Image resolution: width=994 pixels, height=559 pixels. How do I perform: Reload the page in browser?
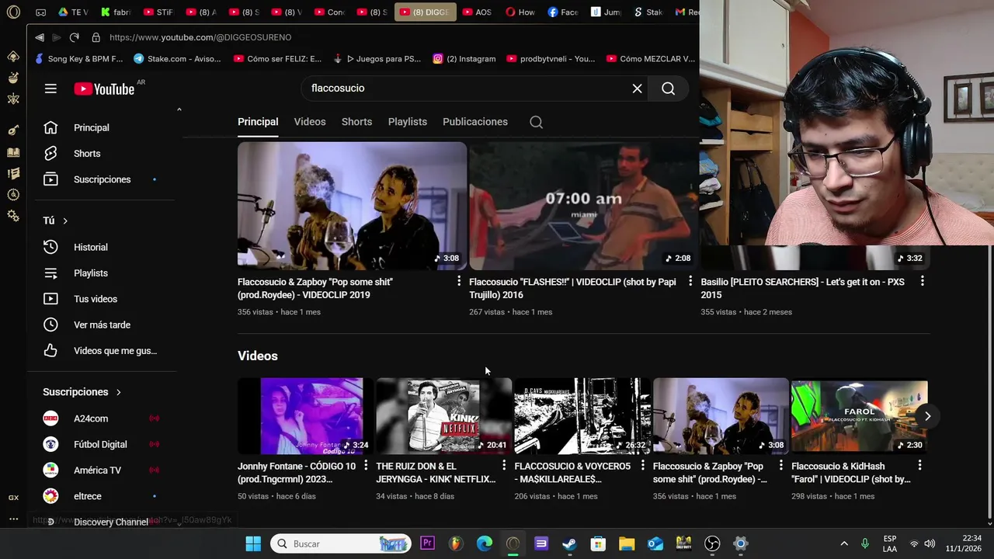click(74, 37)
